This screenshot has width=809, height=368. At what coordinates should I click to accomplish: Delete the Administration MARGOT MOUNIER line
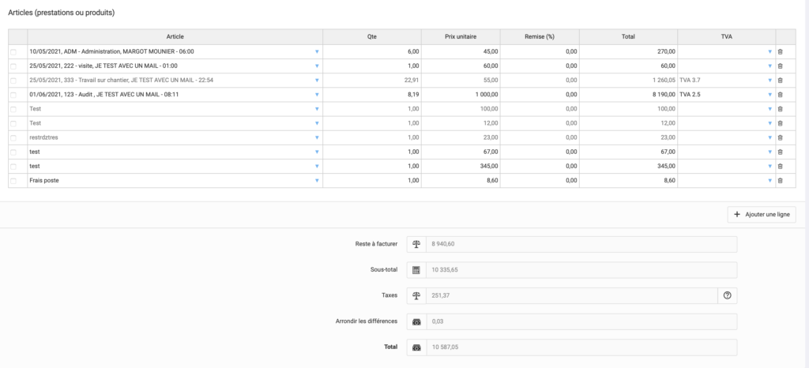[780, 51]
